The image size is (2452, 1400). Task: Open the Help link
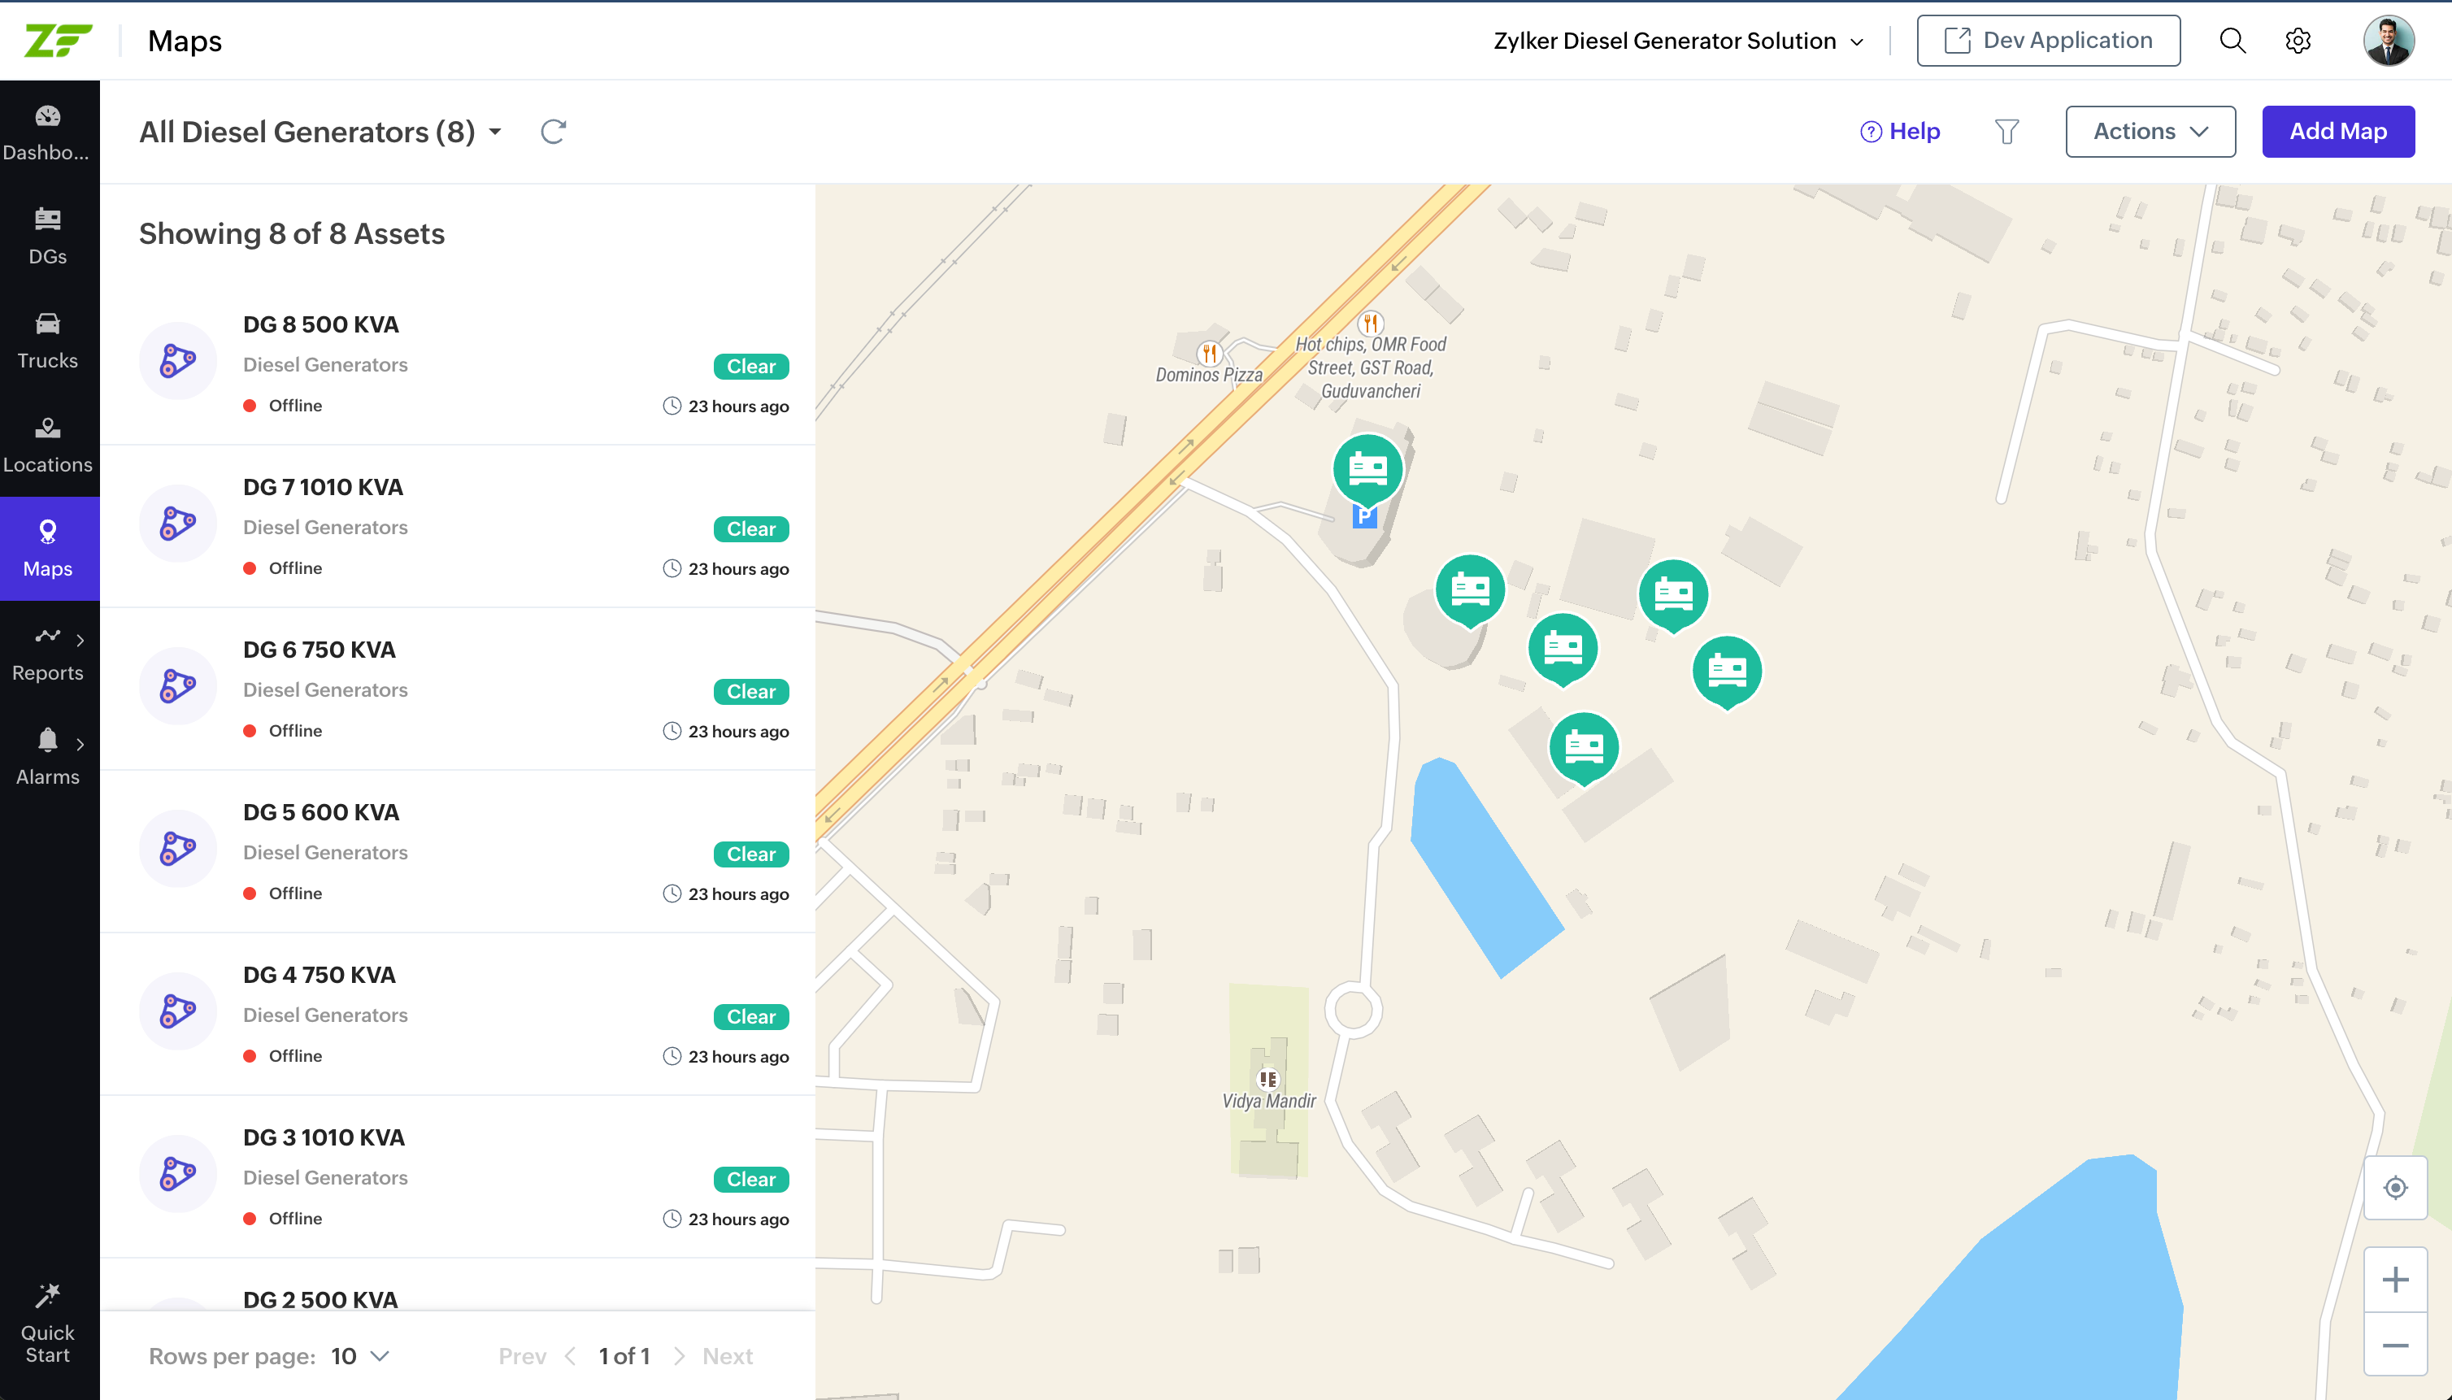[x=1900, y=132]
